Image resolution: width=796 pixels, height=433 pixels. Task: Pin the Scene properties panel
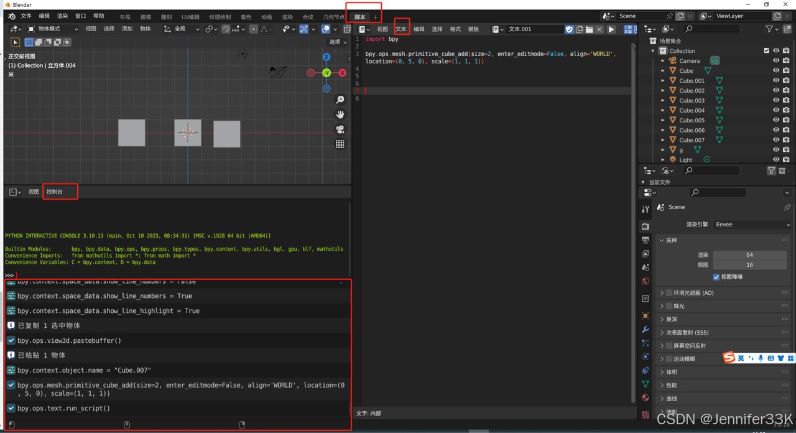tap(787, 207)
